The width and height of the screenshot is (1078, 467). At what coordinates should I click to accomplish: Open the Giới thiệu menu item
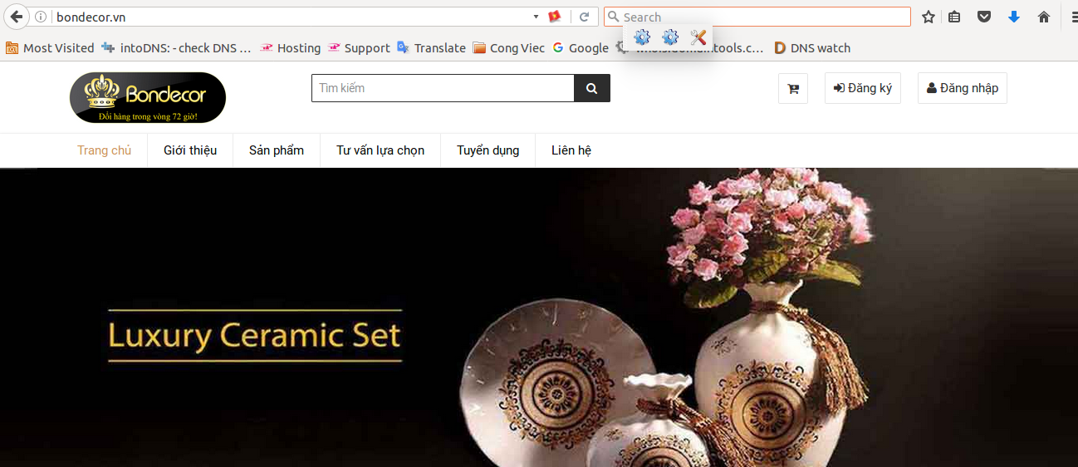click(x=190, y=150)
